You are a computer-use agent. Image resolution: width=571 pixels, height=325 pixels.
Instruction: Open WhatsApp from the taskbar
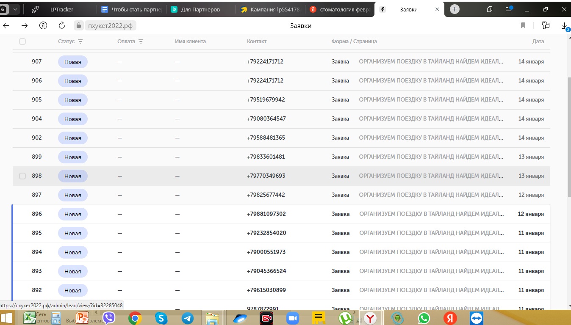(x=424, y=318)
